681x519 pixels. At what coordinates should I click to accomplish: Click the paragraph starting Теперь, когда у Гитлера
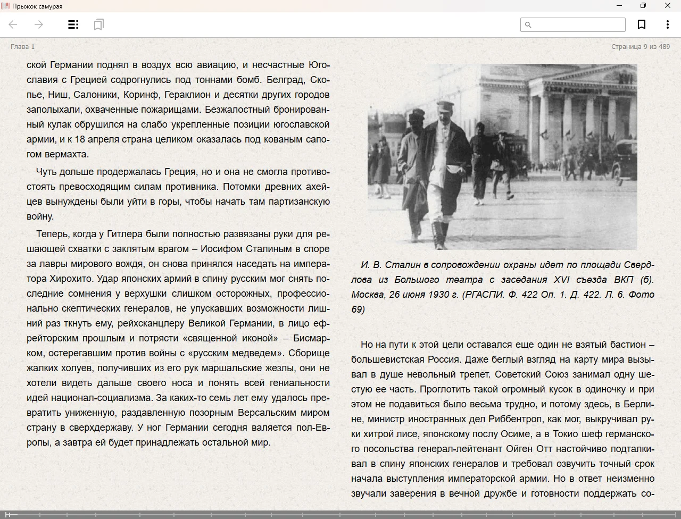(x=178, y=338)
